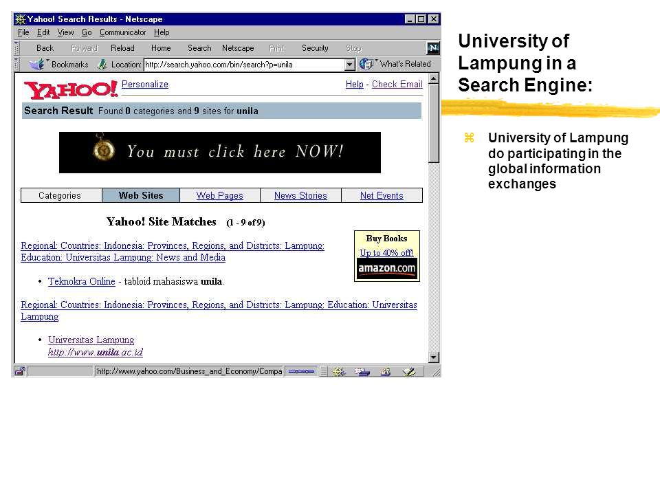This screenshot has height=495, width=660.
Task: Click the Check Email link
Action: tap(397, 84)
